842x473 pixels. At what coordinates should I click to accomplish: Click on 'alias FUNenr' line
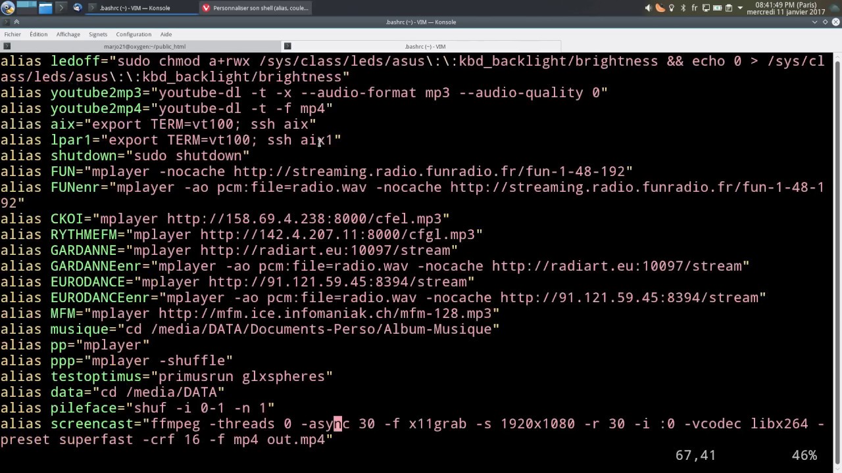click(x=412, y=195)
